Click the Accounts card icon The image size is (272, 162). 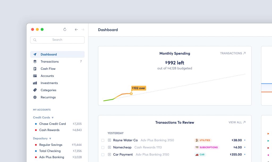pyautogui.click(x=35, y=76)
